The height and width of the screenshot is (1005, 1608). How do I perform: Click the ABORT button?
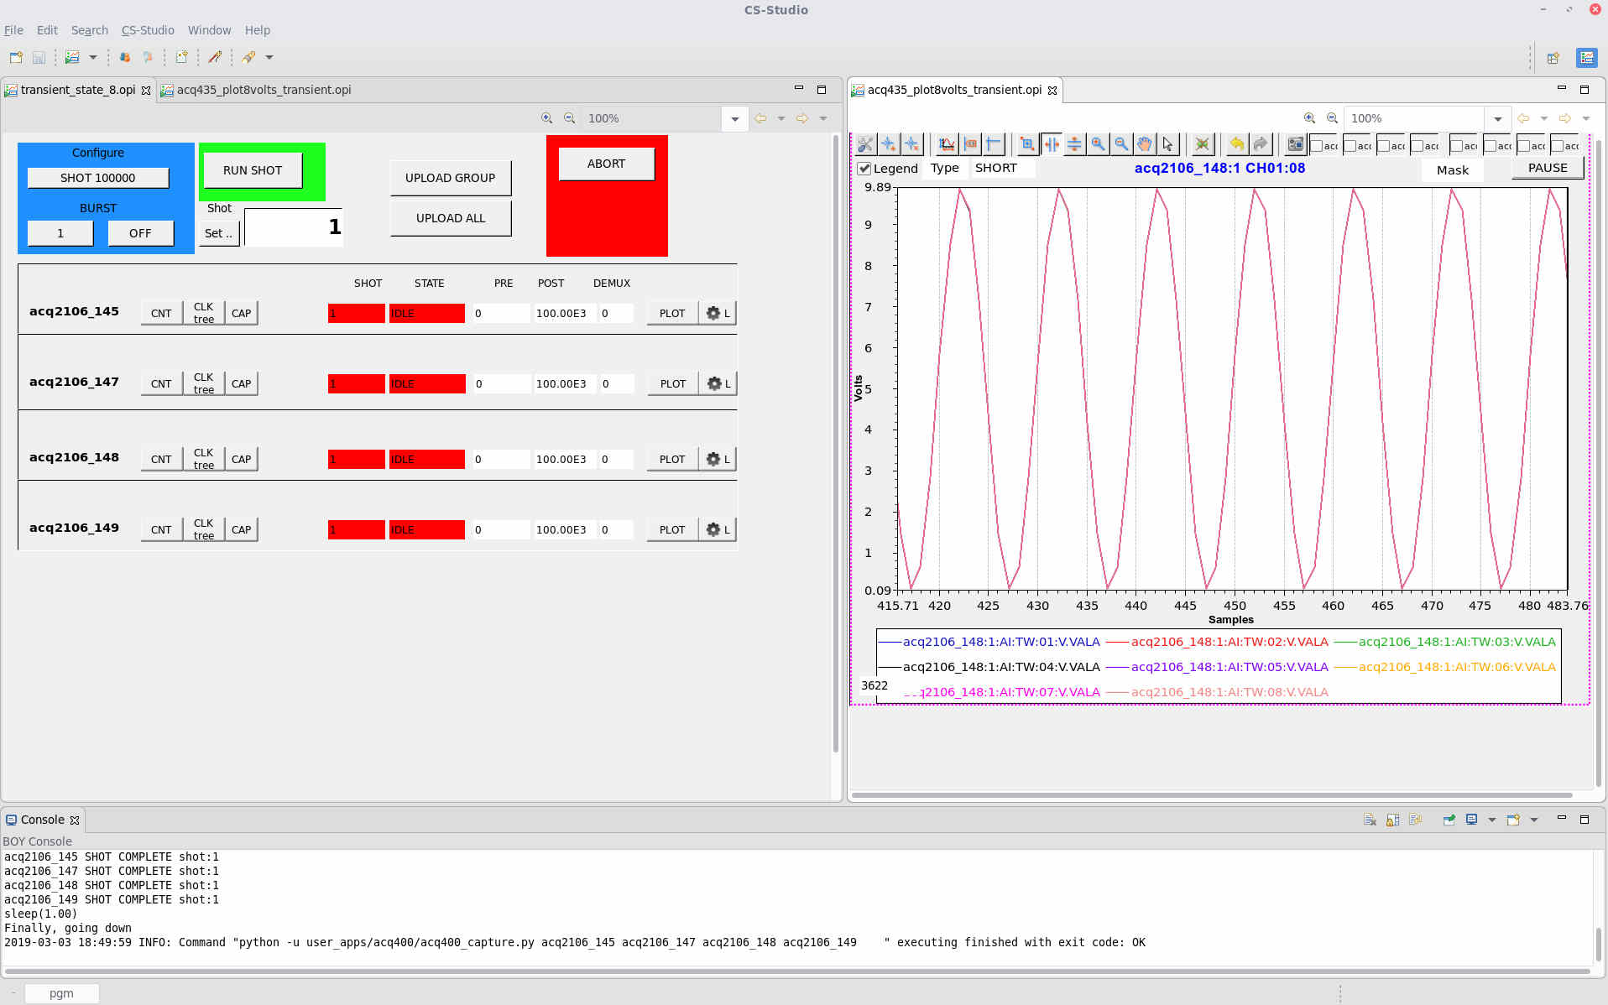[606, 164]
